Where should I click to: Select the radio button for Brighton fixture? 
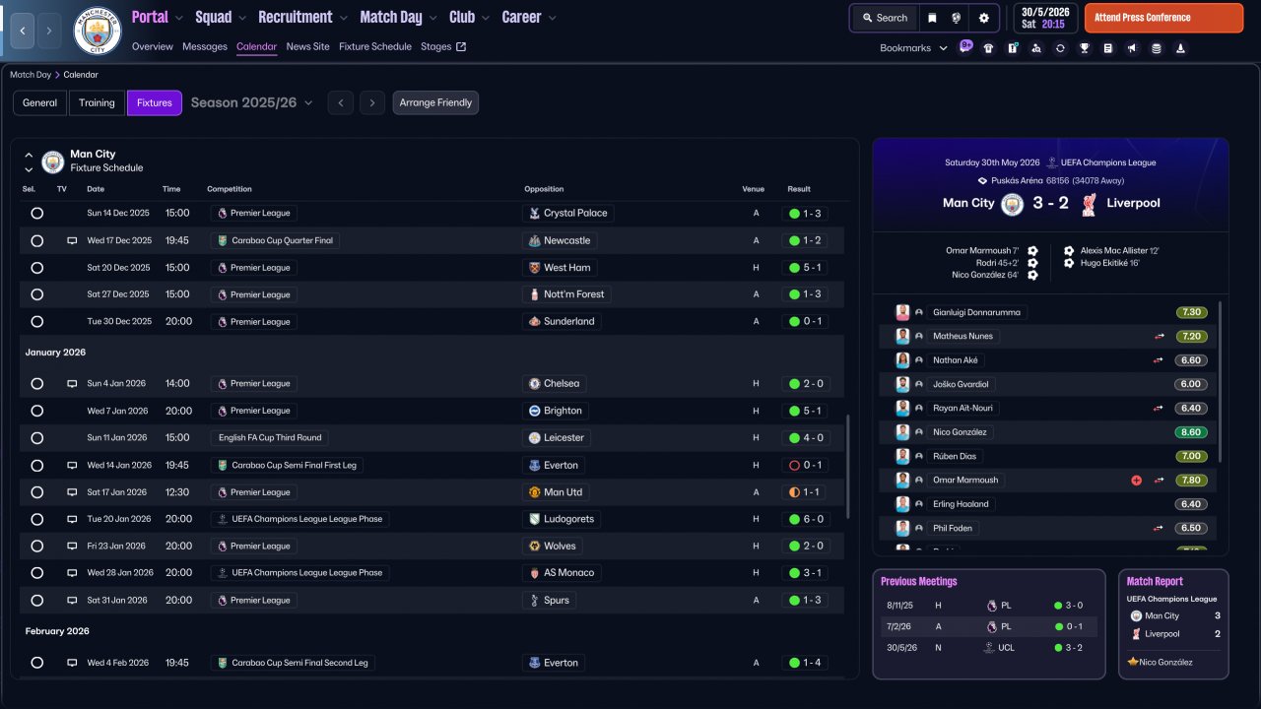click(x=36, y=411)
